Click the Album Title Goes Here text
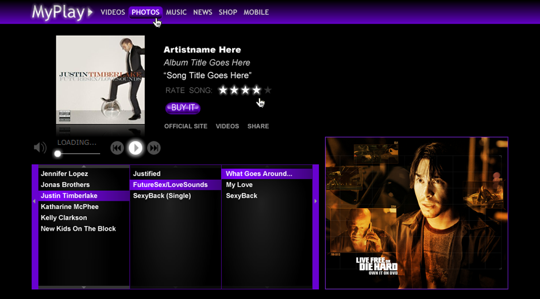The height and width of the screenshot is (299, 540). [x=207, y=63]
